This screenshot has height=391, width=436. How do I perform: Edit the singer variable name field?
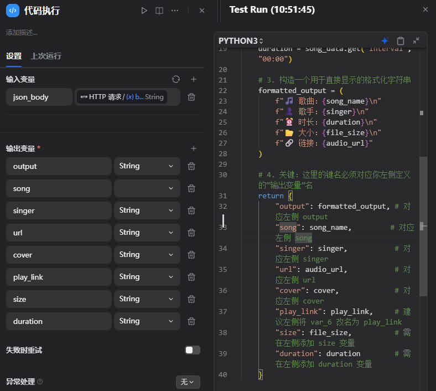click(59, 210)
